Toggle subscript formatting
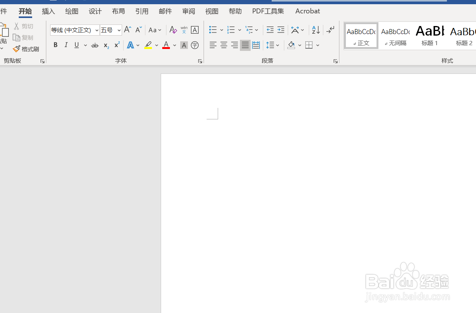This screenshot has width=476, height=313. click(106, 45)
